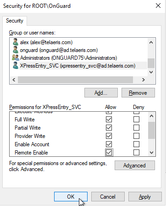Click the alex user icon

click(x=16, y=42)
